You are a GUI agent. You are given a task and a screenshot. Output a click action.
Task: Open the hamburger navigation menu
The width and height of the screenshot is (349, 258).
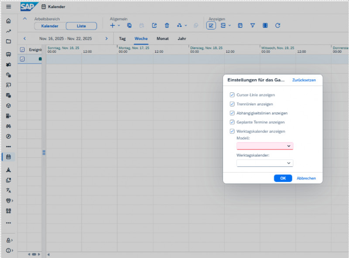pyautogui.click(x=8, y=7)
